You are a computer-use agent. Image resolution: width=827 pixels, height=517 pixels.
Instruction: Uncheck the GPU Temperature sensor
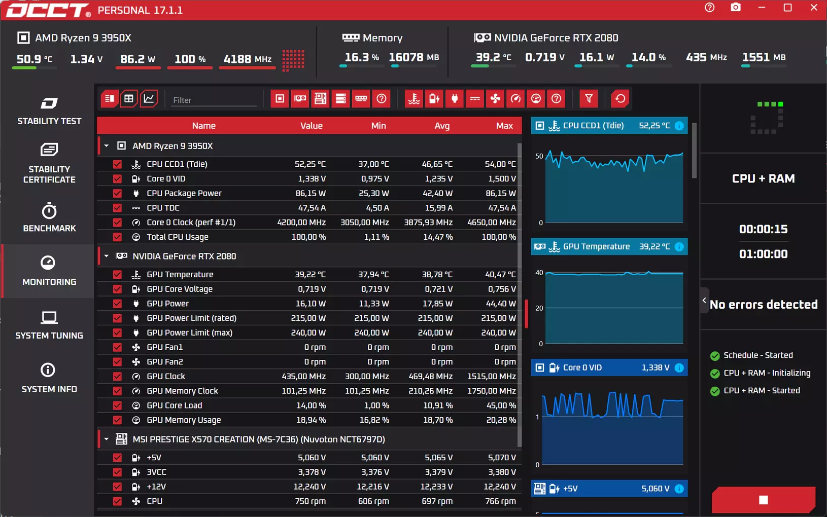(x=117, y=275)
